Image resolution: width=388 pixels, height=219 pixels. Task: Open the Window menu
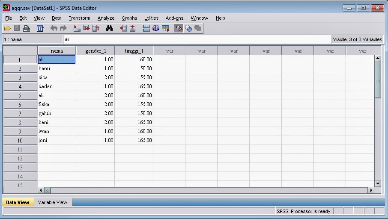(x=200, y=18)
